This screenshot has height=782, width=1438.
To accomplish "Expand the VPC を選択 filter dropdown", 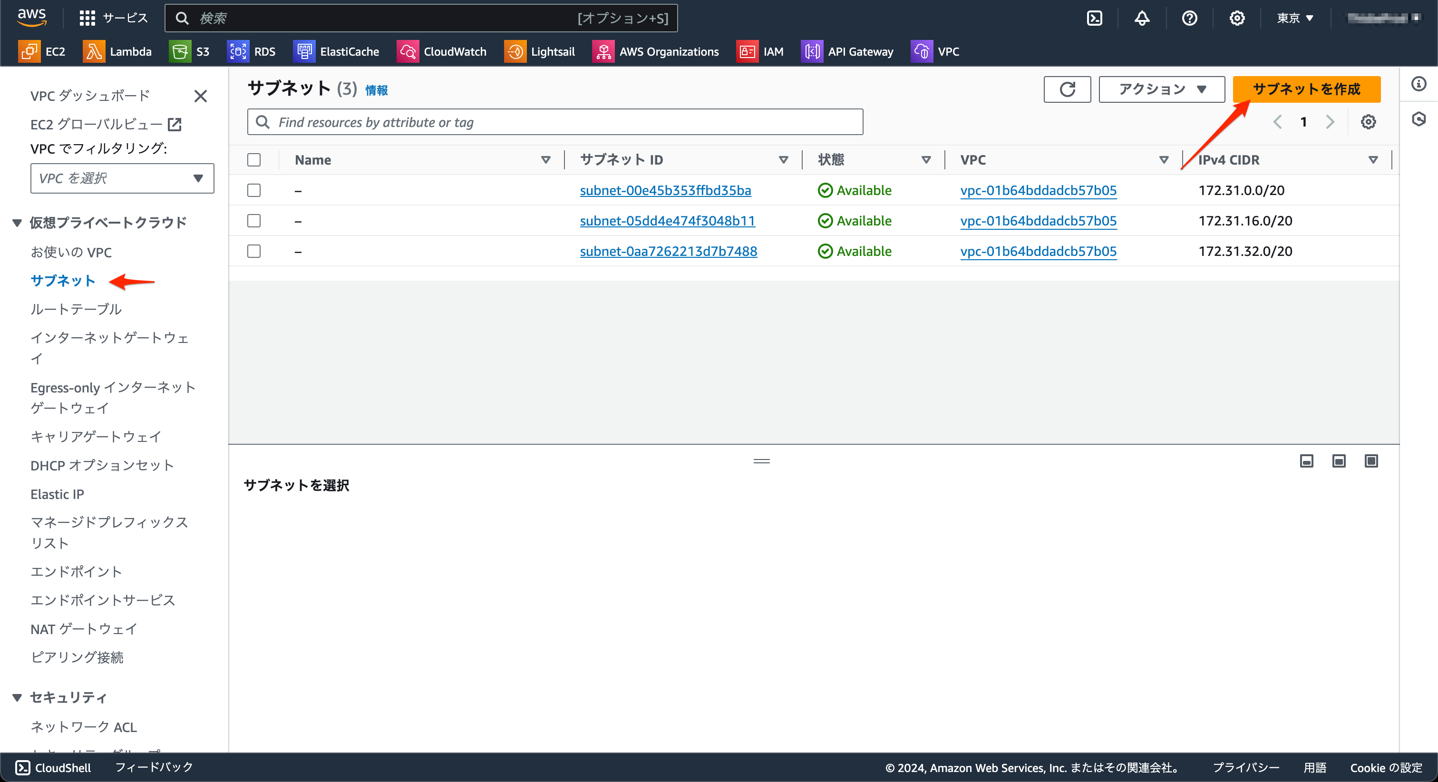I will click(x=122, y=178).
